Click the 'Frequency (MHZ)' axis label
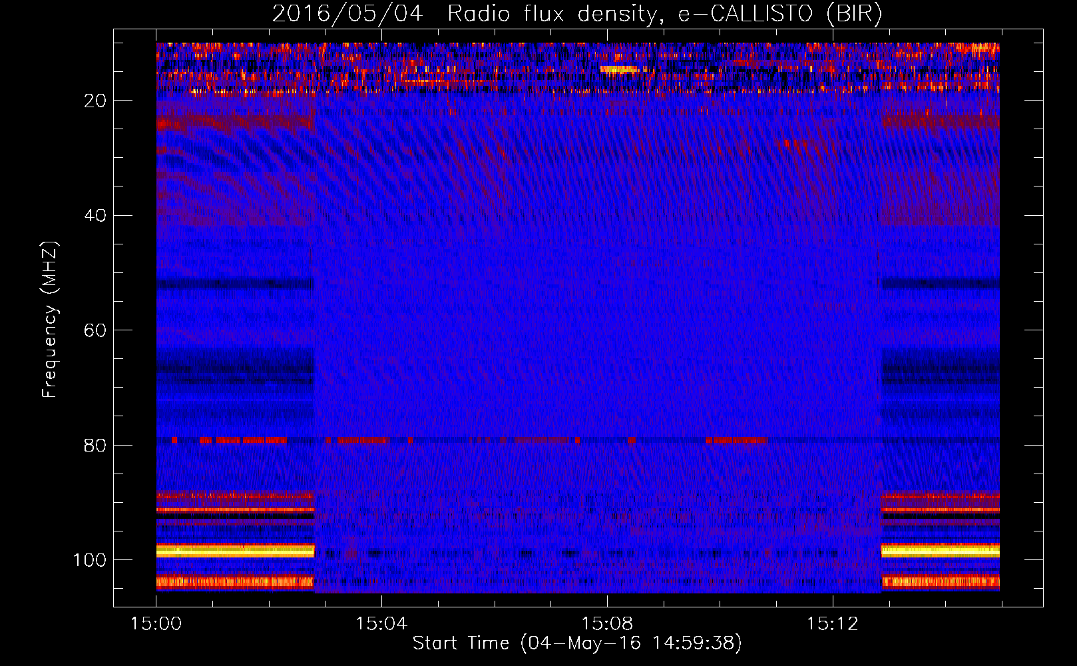The height and width of the screenshot is (666, 1077). 50,319
